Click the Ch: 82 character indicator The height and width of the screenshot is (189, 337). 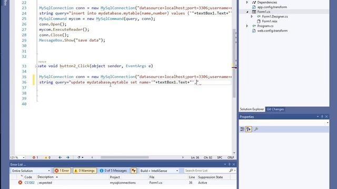208,157
